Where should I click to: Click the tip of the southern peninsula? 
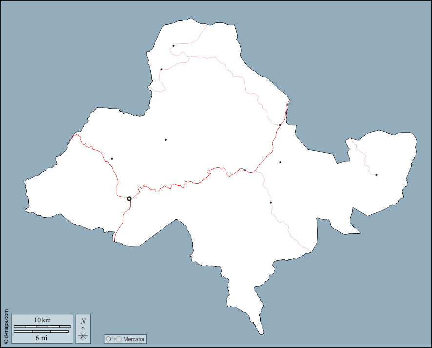coord(262,334)
